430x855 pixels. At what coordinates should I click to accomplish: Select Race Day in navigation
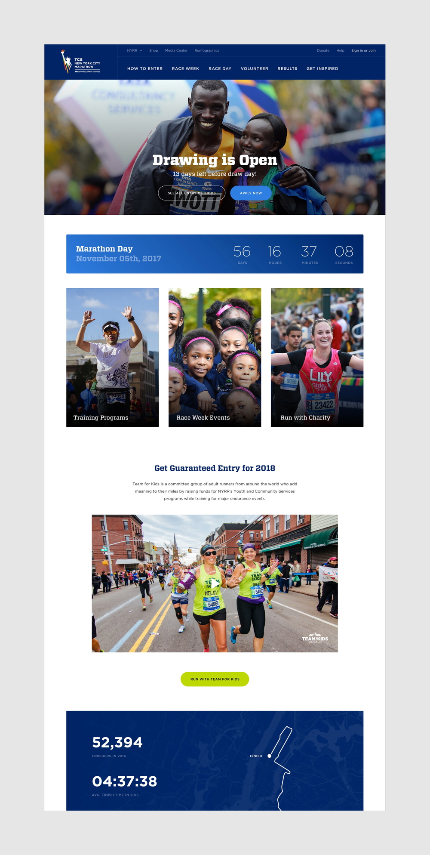[220, 69]
